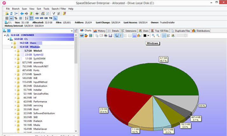
Task: Toggle TB size unit display
Action: (50, 18)
